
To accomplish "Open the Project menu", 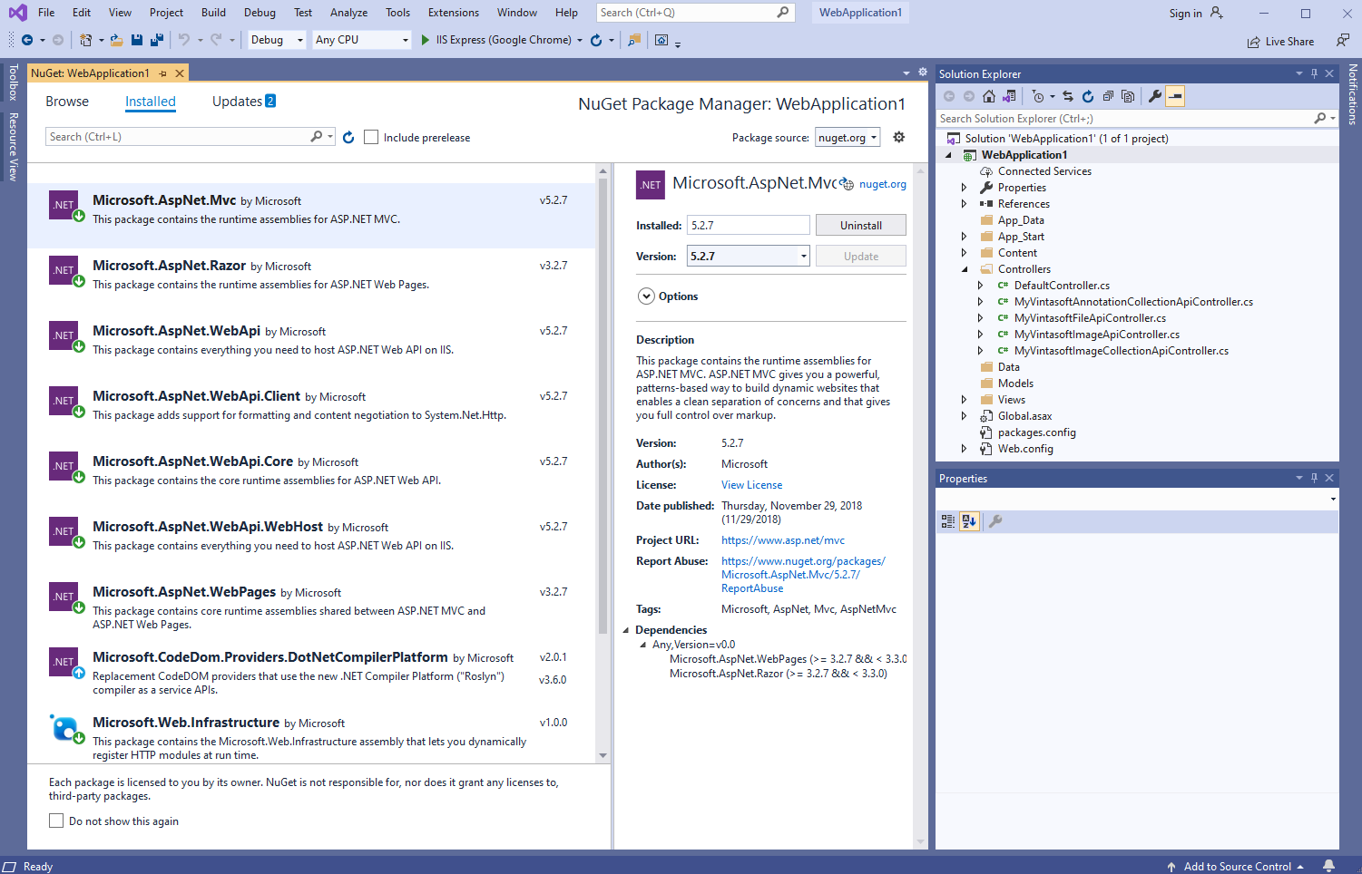I will click(x=166, y=13).
